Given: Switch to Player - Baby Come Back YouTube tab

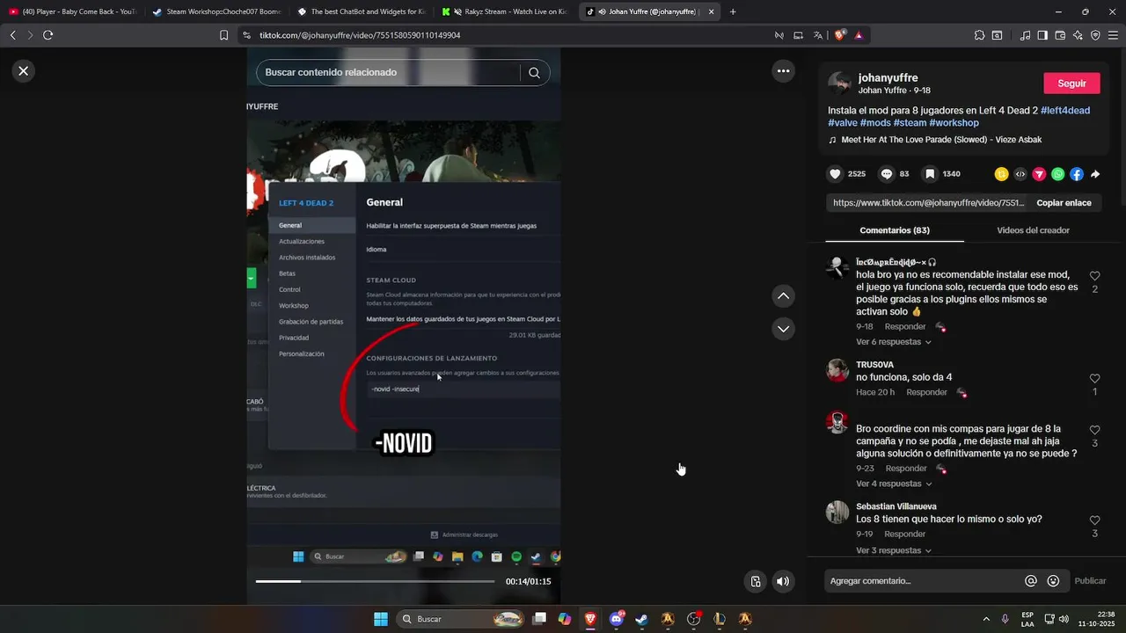Looking at the screenshot, I should (73, 11).
